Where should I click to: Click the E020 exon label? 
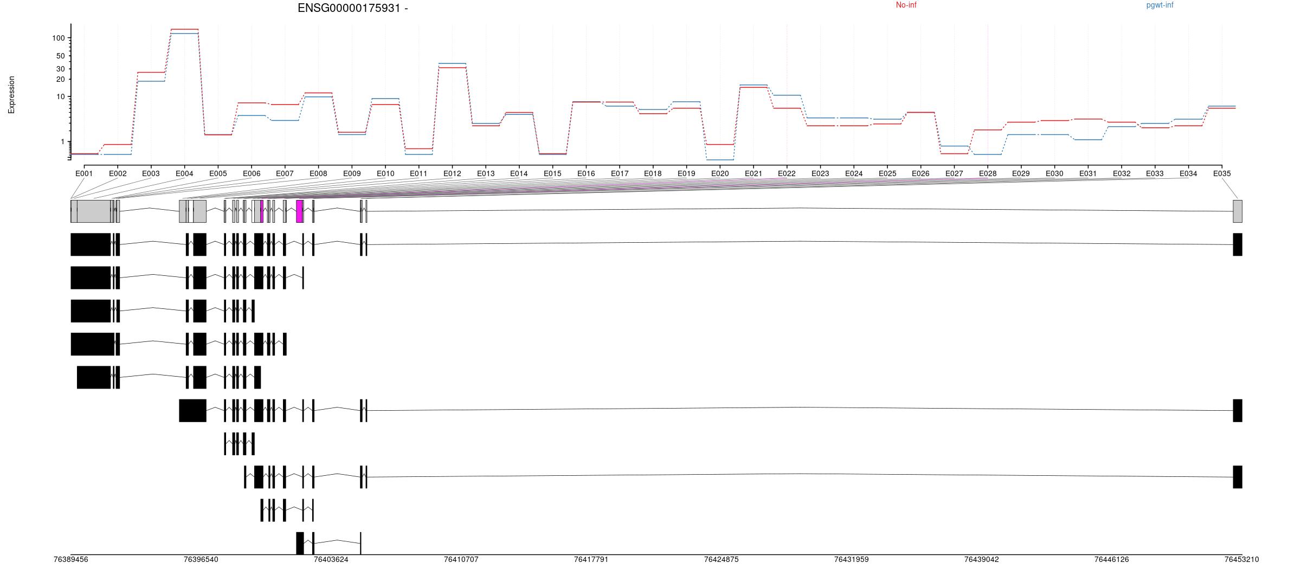[x=720, y=173]
